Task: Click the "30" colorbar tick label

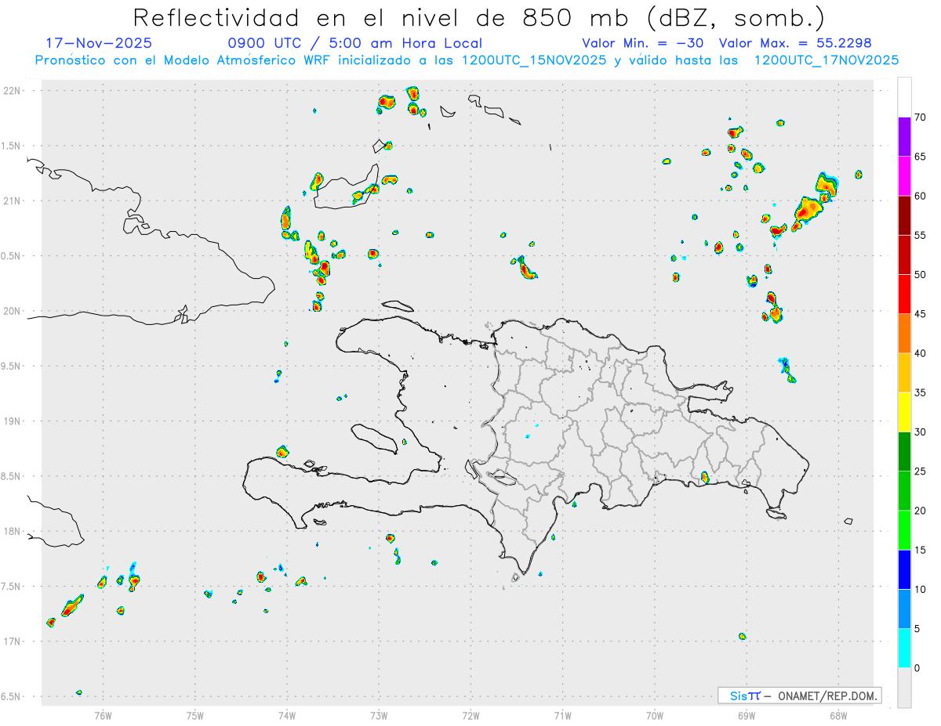Action: pyautogui.click(x=920, y=432)
